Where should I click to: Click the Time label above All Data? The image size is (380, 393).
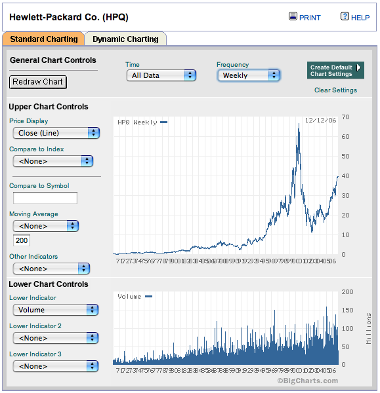click(133, 65)
